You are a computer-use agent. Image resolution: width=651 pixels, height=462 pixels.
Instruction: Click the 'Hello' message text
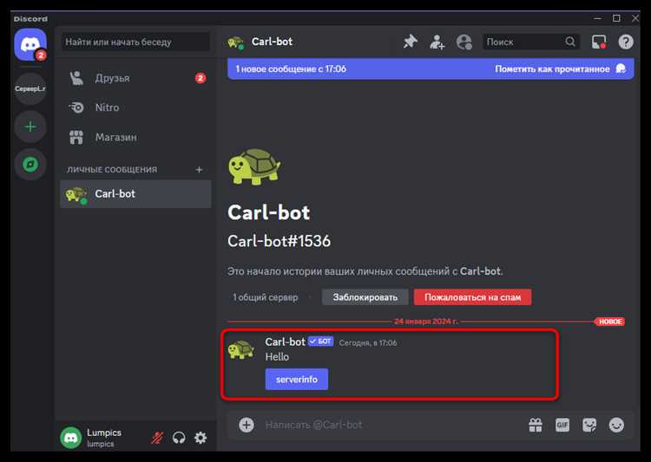pyautogui.click(x=277, y=356)
